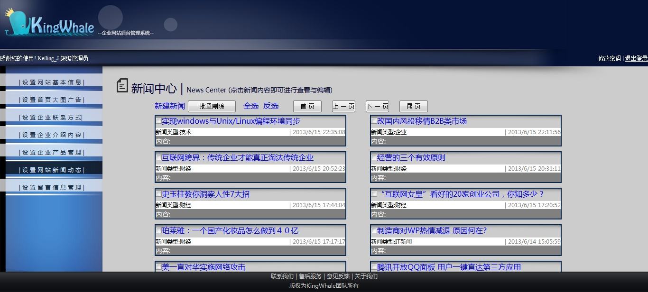Image resolution: width=648 pixels, height=292 pixels.
Task: Click 意见反馈 footer link
Action: tap(338, 276)
